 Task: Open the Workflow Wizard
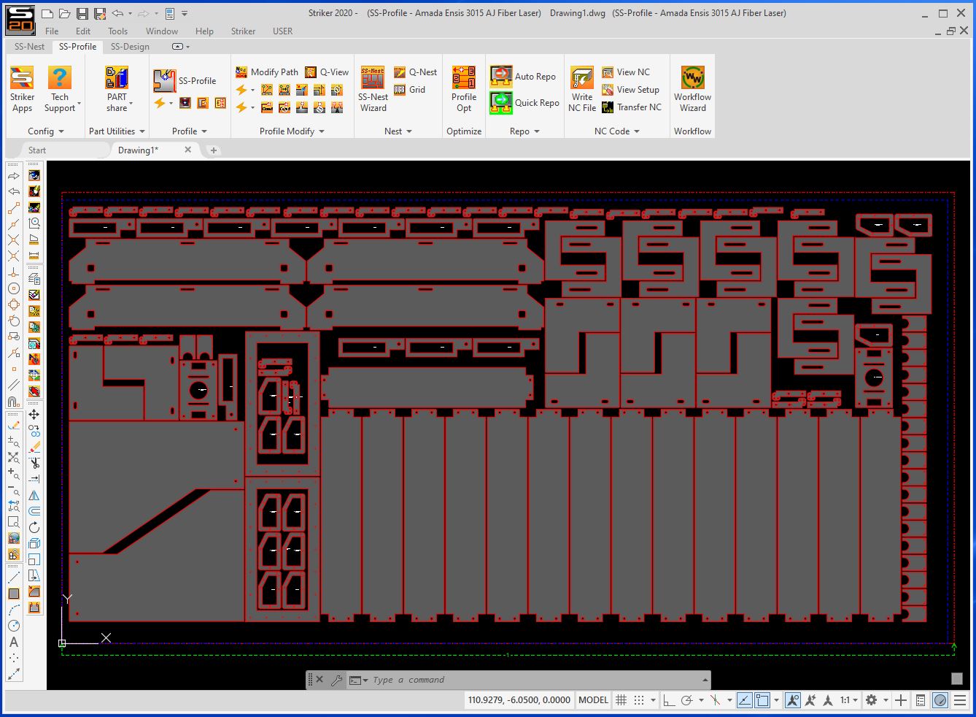pos(692,89)
